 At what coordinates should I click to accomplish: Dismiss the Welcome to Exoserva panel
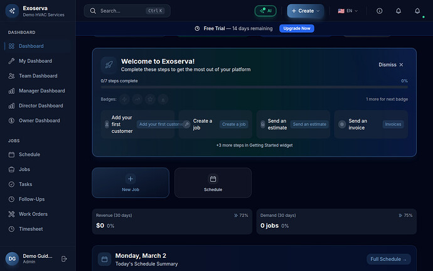(x=391, y=65)
